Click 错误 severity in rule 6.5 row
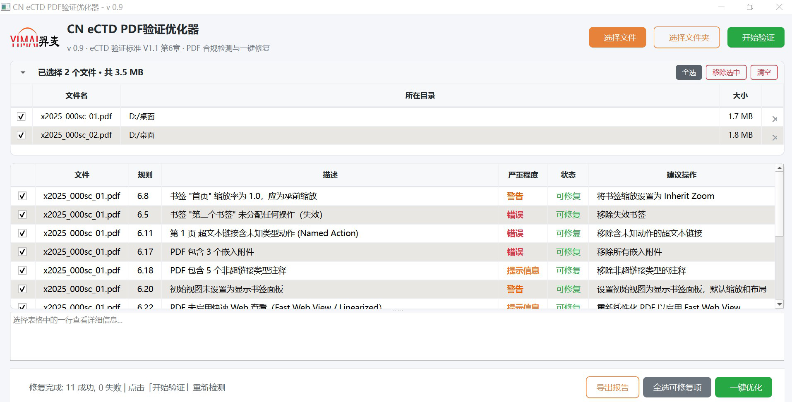The width and height of the screenshot is (792, 402). pos(515,215)
